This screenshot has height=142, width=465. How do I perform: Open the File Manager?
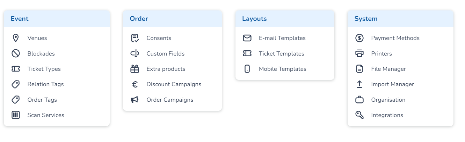[x=388, y=69]
